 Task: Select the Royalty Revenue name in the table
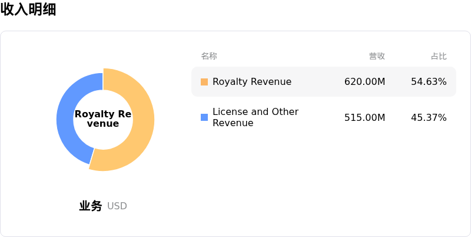pos(252,82)
